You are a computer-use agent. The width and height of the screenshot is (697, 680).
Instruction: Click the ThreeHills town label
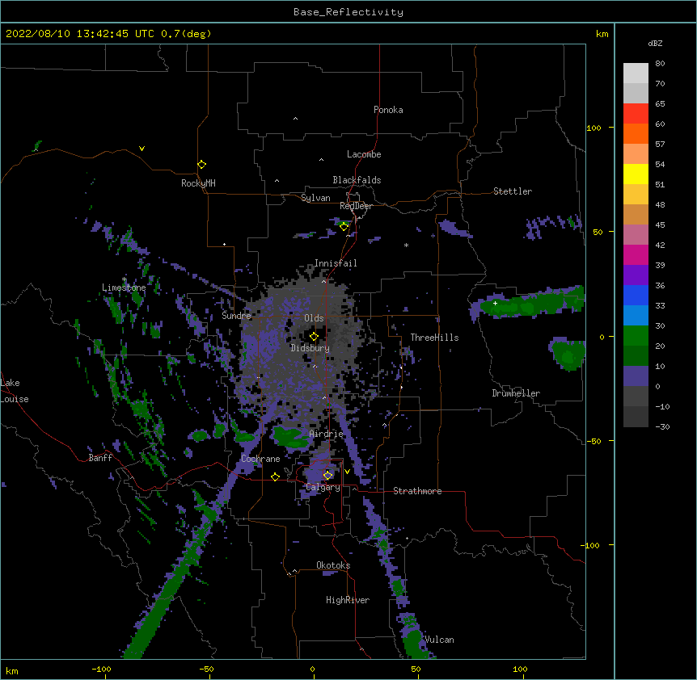click(x=434, y=338)
